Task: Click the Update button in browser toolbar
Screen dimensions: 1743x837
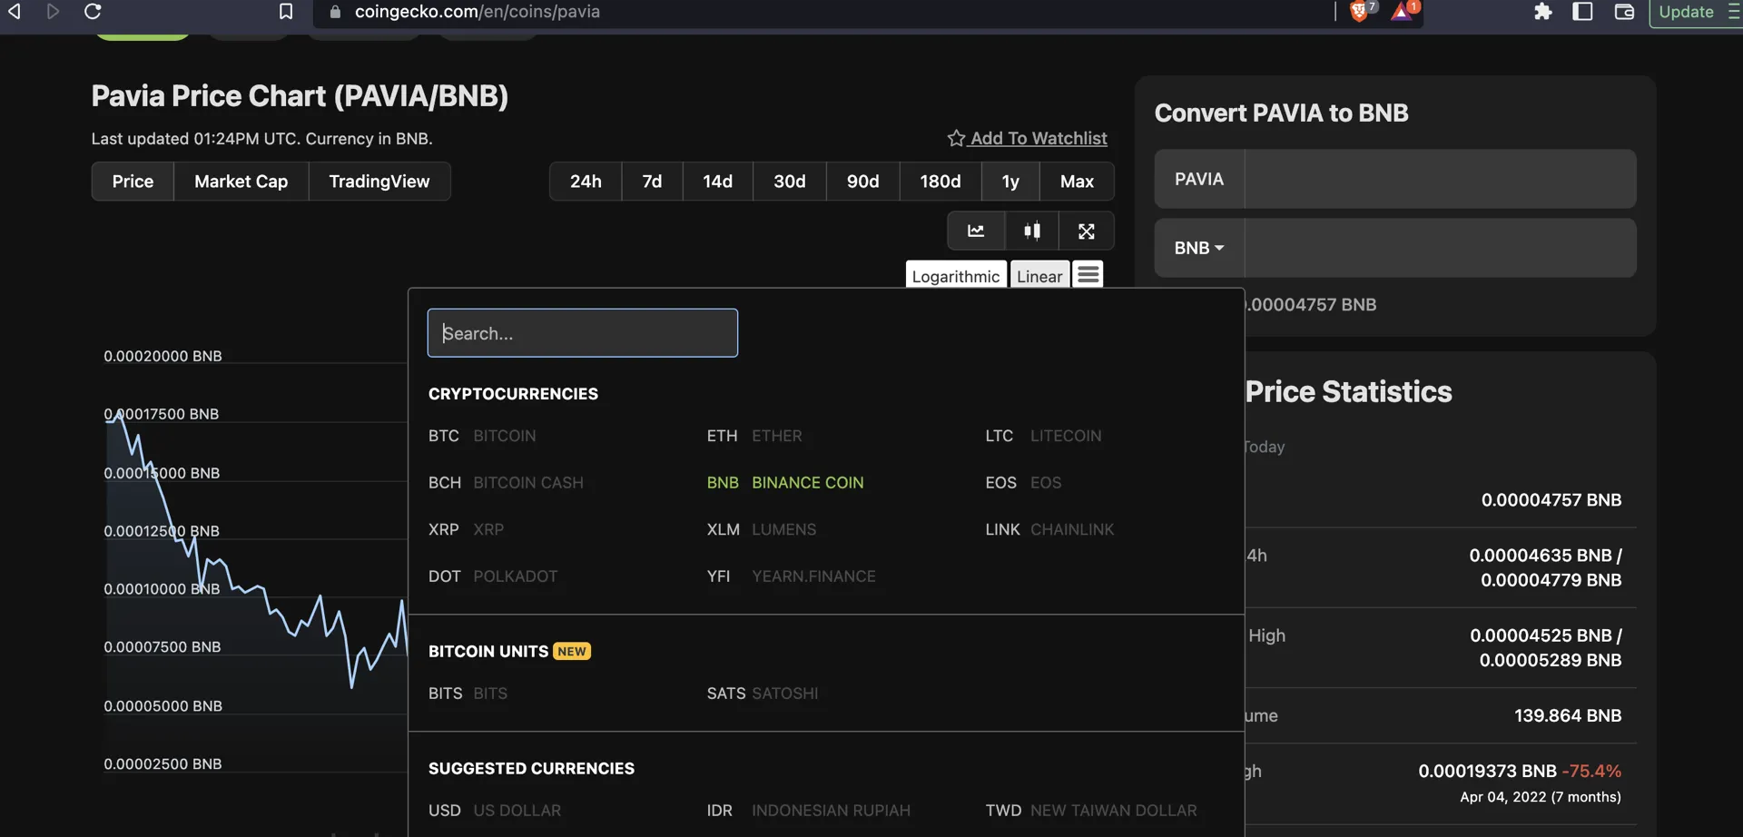Action: coord(1686,12)
